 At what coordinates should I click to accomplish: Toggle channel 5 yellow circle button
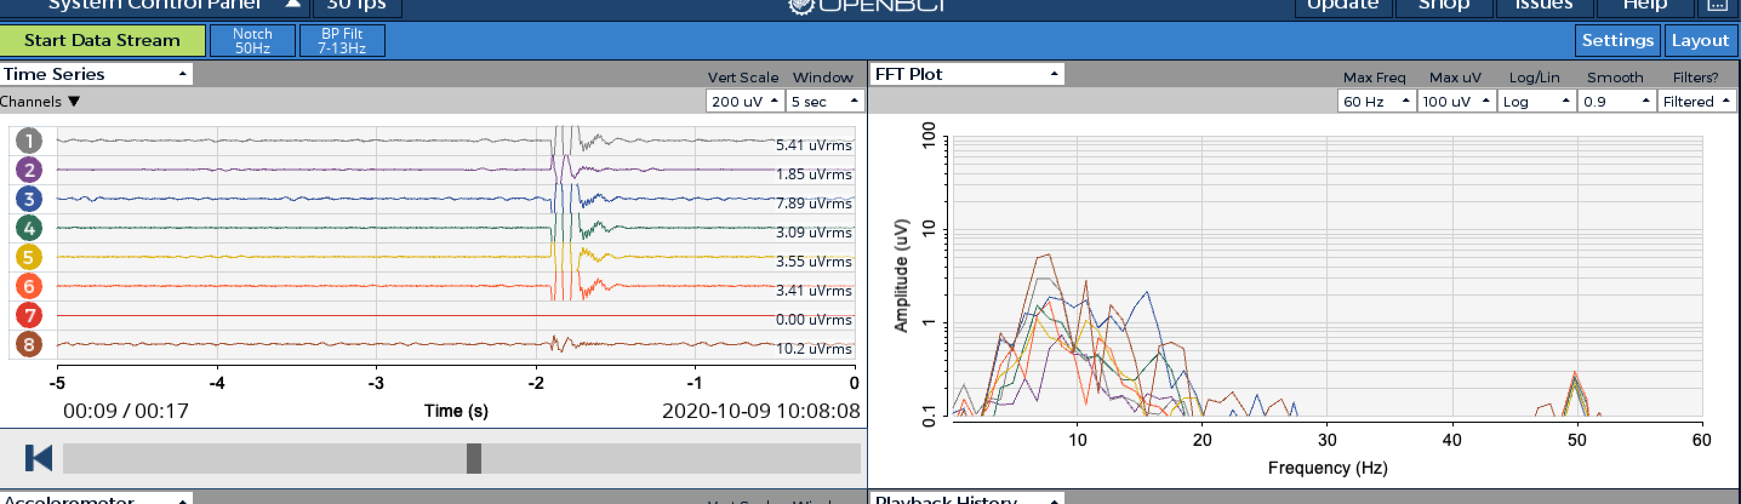click(29, 257)
